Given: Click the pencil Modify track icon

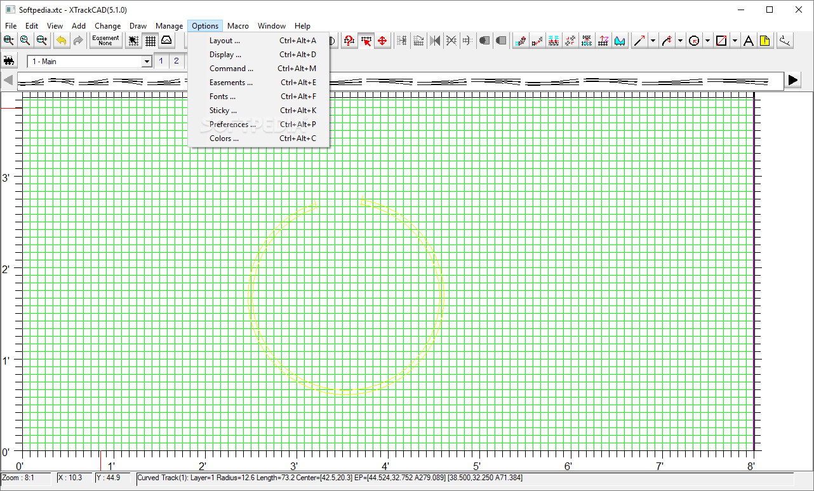Looking at the screenshot, I should click(x=521, y=41).
